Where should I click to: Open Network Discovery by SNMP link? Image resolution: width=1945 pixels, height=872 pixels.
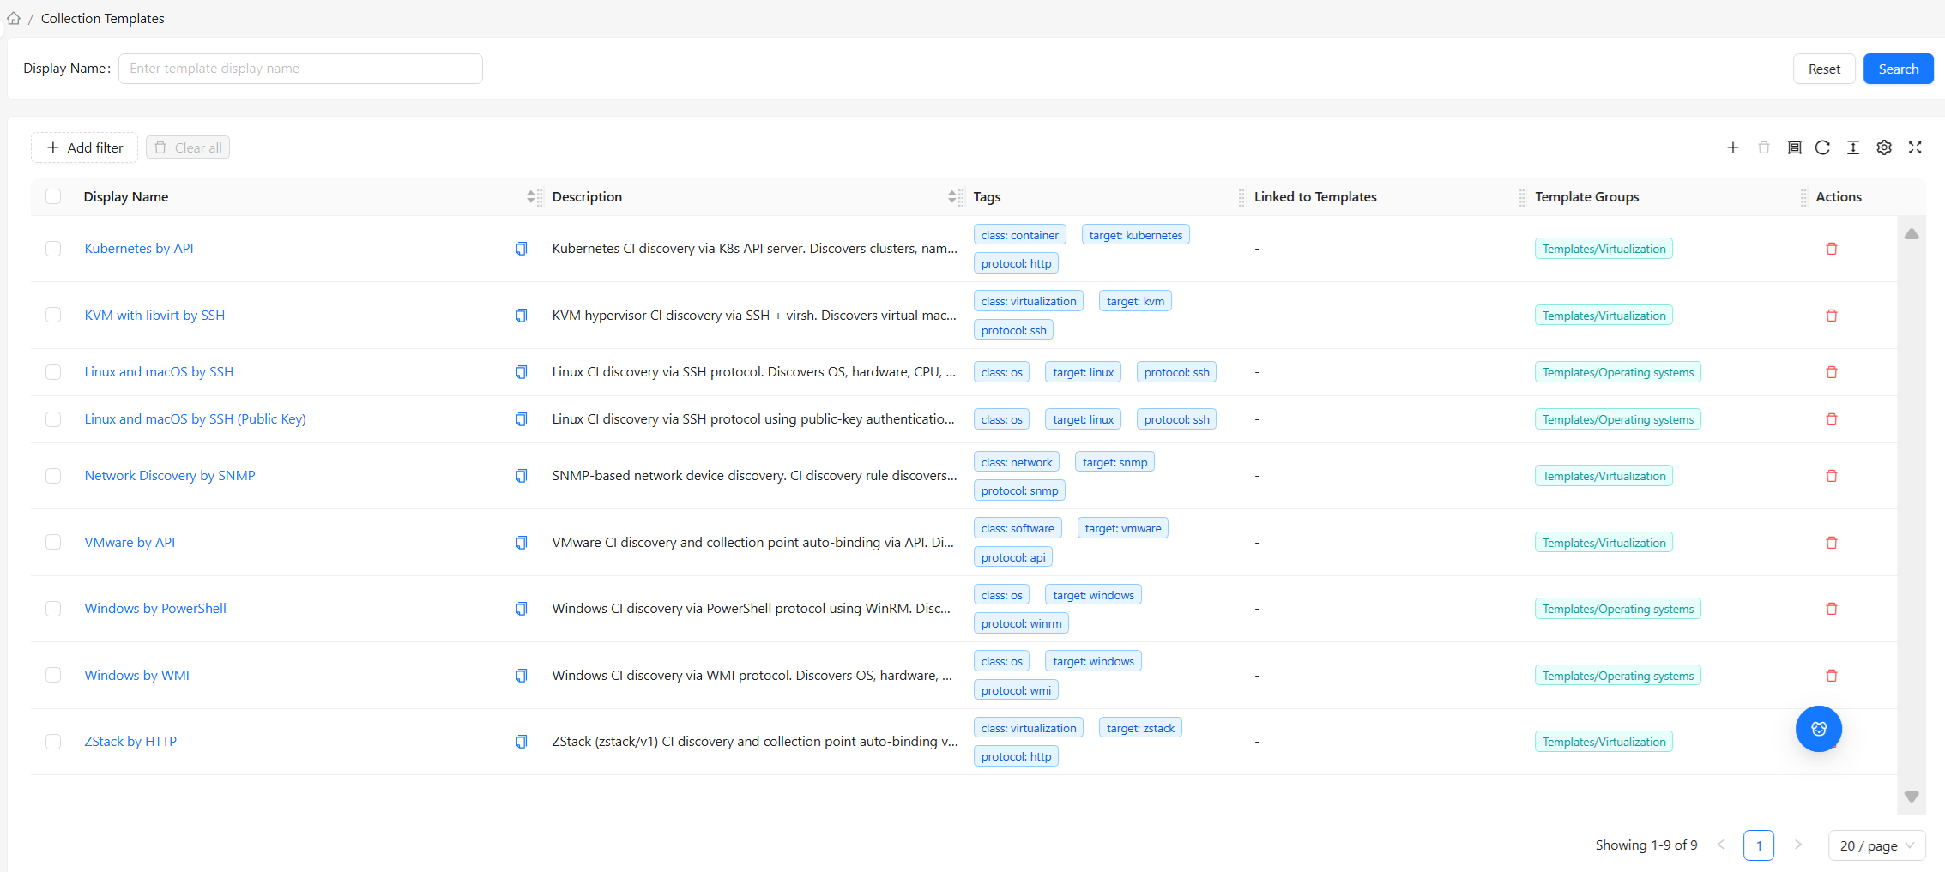(x=170, y=476)
